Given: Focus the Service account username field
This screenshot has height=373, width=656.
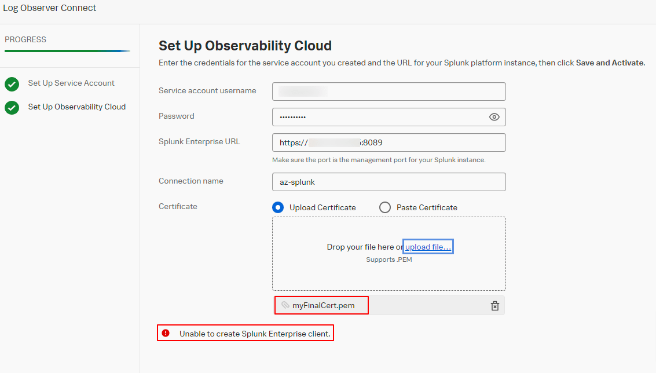Looking at the screenshot, I should (389, 92).
